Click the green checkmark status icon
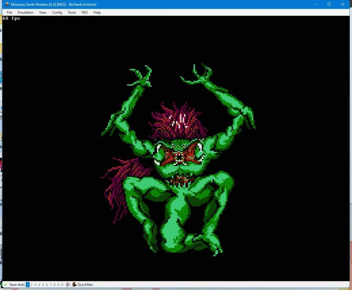Image resolution: width=352 pixels, height=290 pixels. point(5,285)
